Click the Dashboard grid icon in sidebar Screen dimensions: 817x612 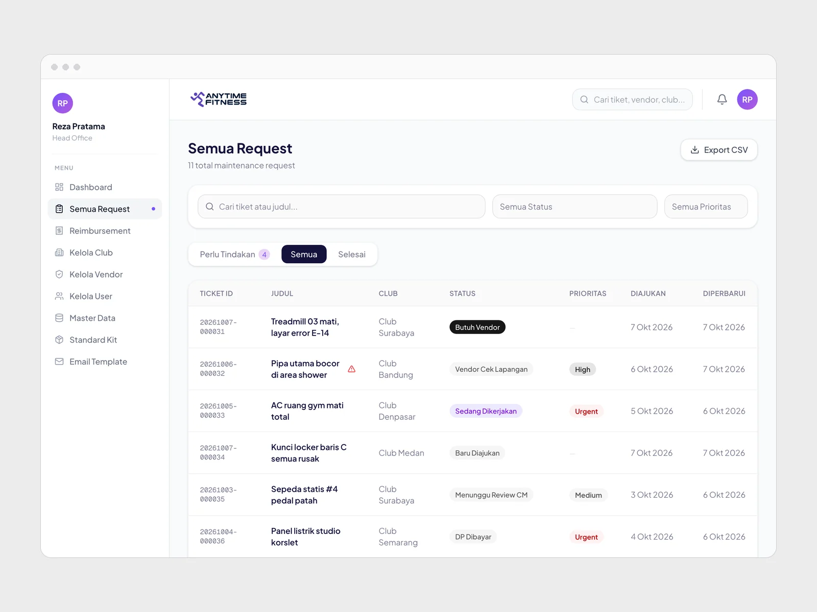click(59, 187)
